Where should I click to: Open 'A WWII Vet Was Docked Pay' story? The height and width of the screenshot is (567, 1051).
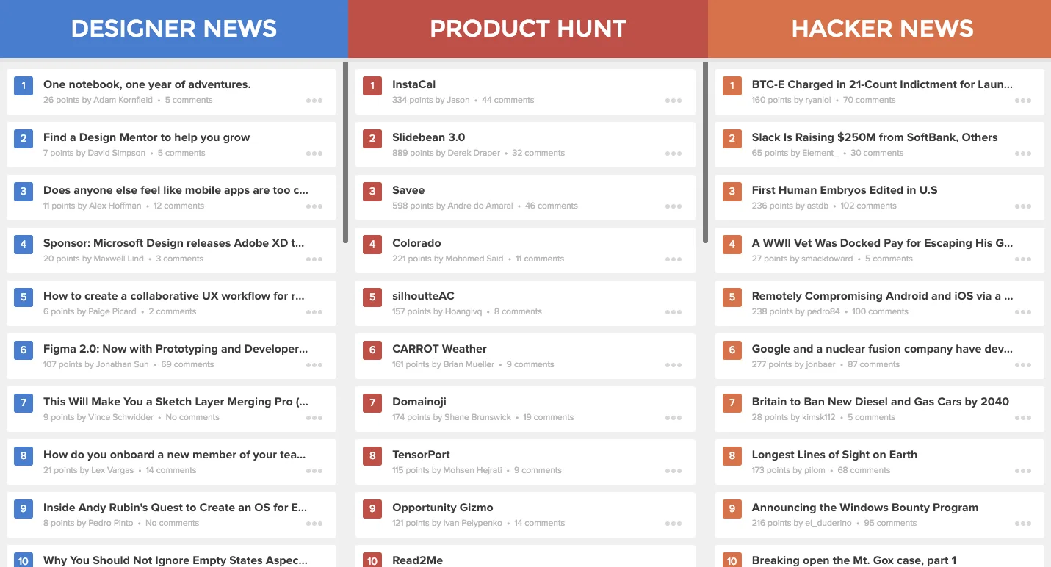pyautogui.click(x=882, y=243)
